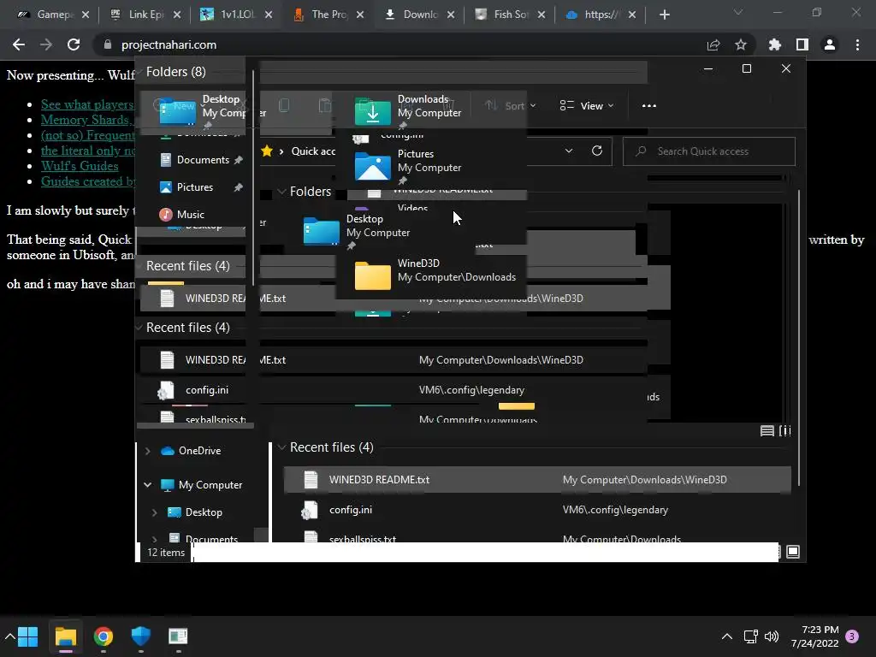Viewport: 876px width, 657px height.
Task: Close the 1v1.LOL tab
Action: click(x=269, y=15)
